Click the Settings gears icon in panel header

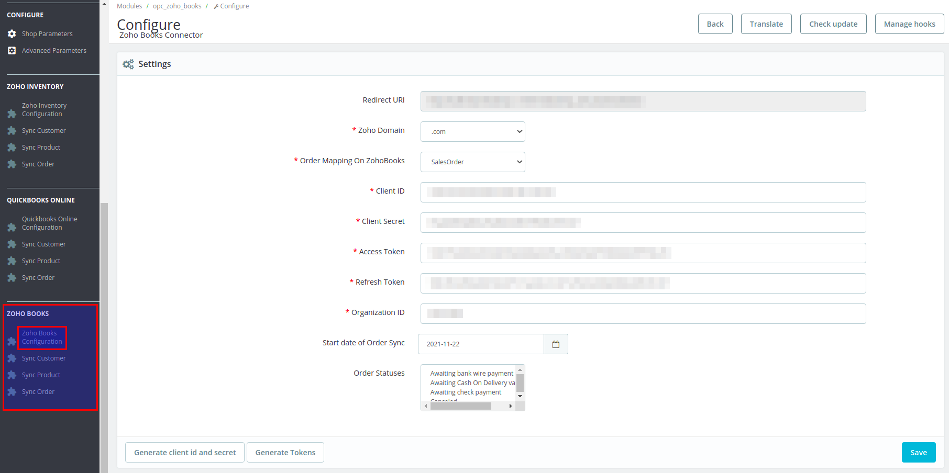click(128, 64)
